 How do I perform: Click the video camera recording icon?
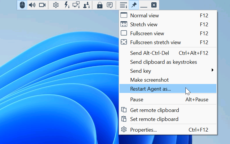coord(43,5)
